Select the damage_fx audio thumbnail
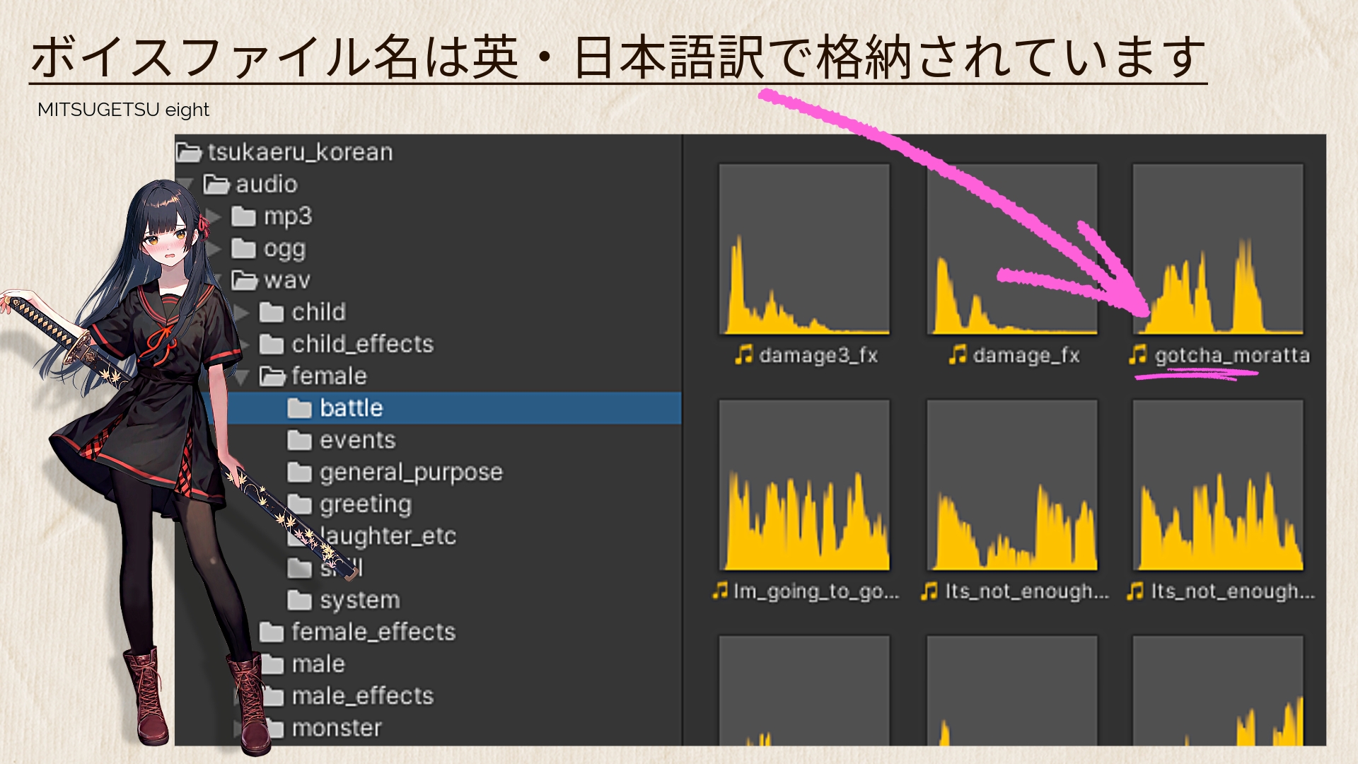 click(1011, 250)
